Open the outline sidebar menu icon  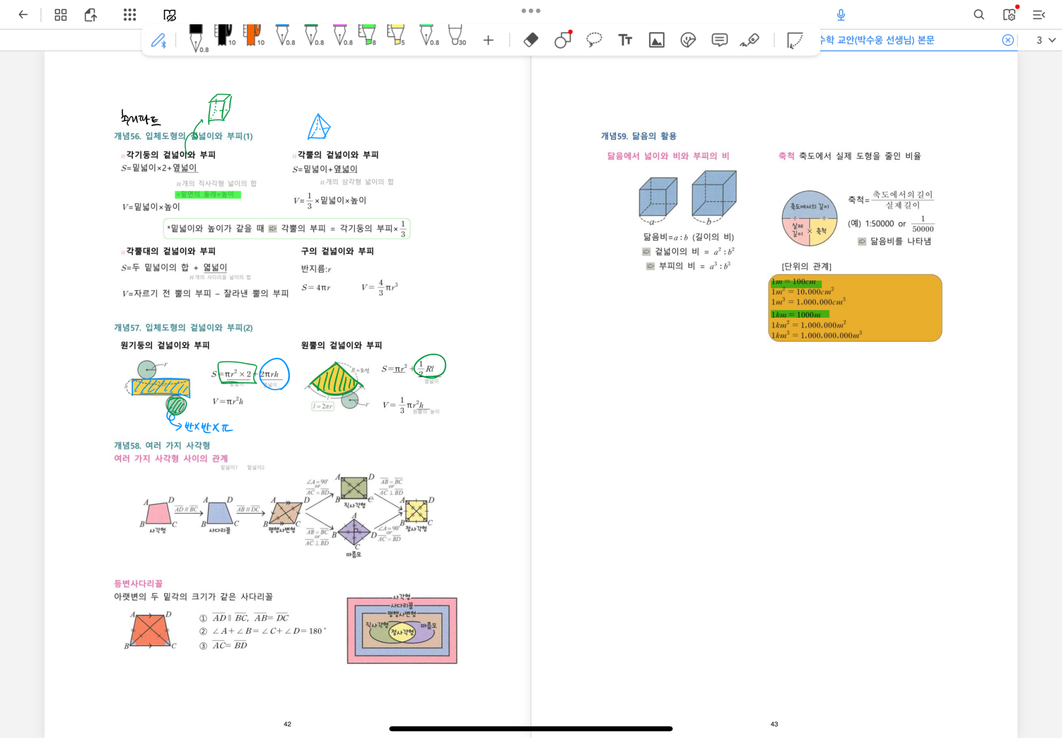[1039, 15]
